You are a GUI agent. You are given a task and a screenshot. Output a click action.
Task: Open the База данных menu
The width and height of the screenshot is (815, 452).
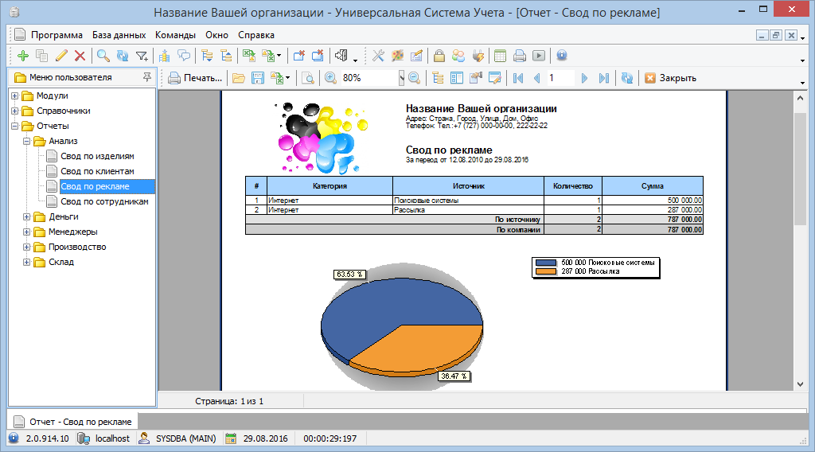coord(119,35)
